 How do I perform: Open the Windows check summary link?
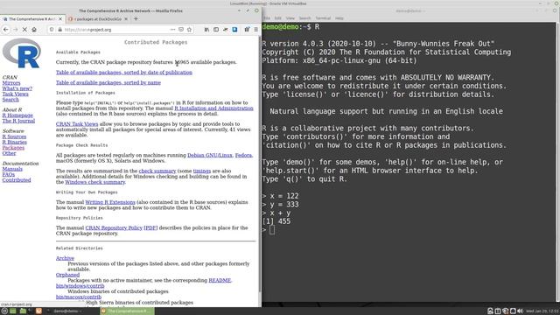click(95, 182)
